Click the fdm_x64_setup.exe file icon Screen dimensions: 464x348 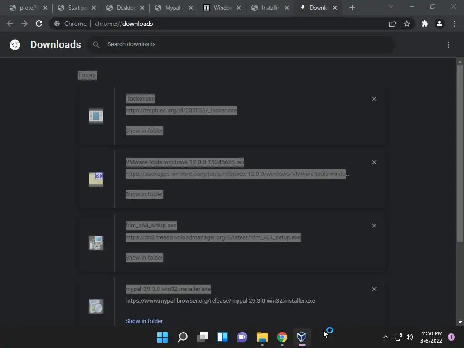tap(96, 243)
